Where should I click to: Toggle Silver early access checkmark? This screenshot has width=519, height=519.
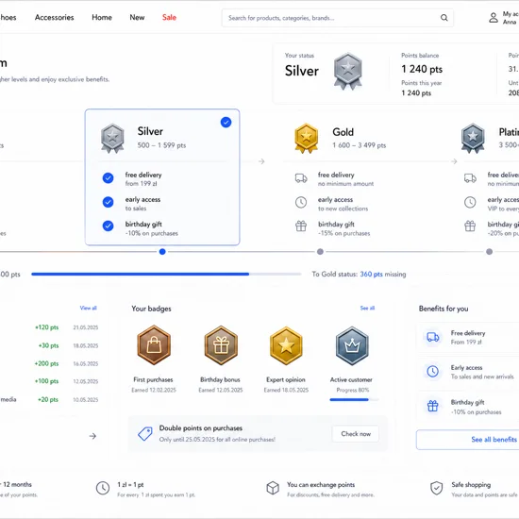[108, 202]
